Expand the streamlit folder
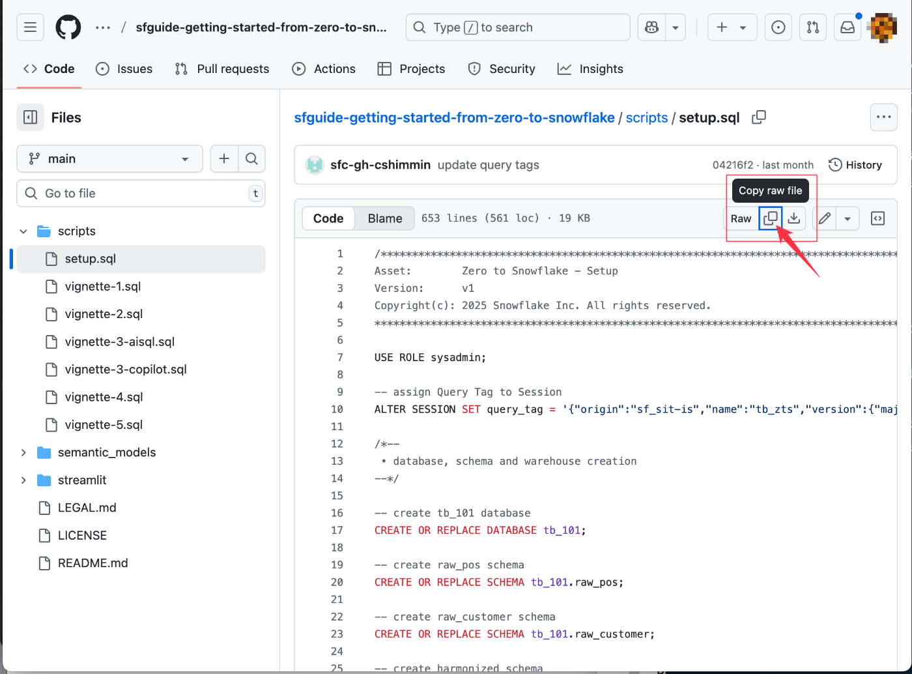The height and width of the screenshot is (674, 912). 23,480
